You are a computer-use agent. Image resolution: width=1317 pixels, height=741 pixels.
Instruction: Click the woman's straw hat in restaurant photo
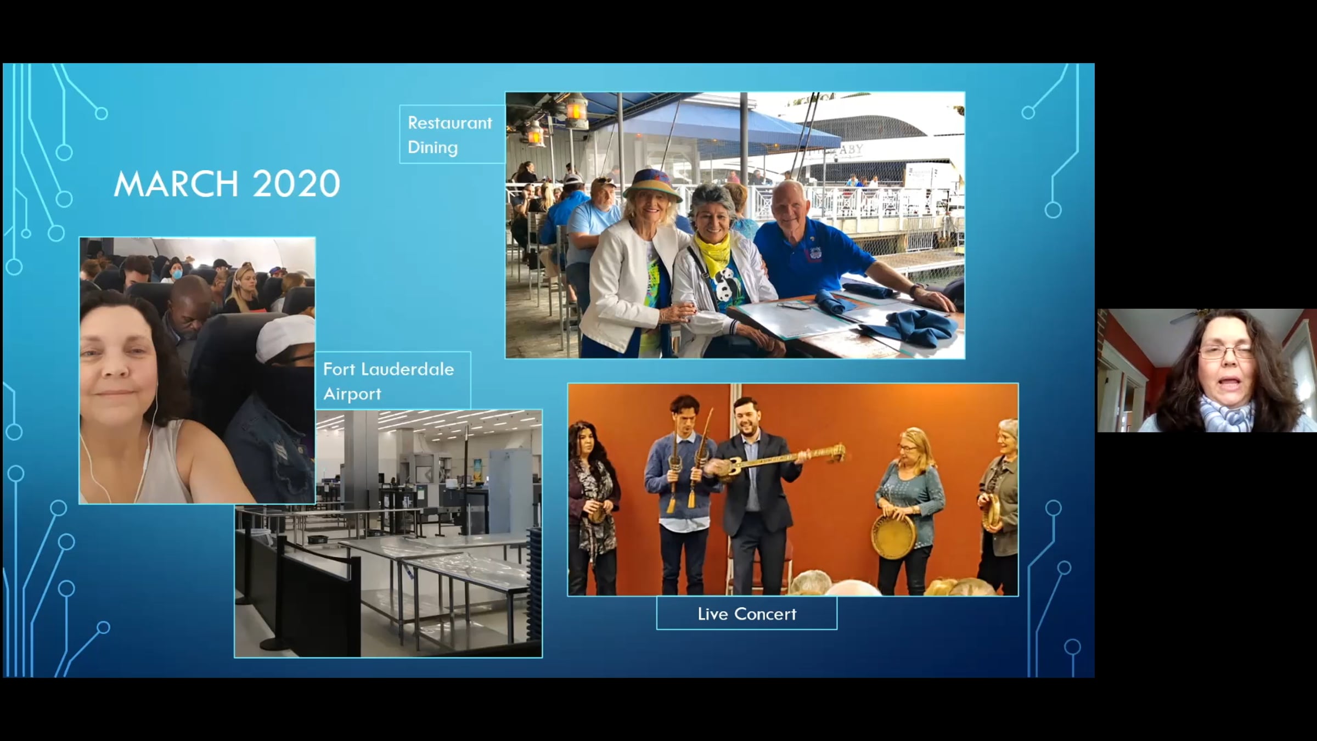651,186
